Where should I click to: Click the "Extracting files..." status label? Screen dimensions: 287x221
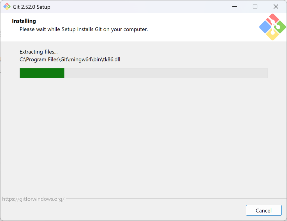point(38,52)
